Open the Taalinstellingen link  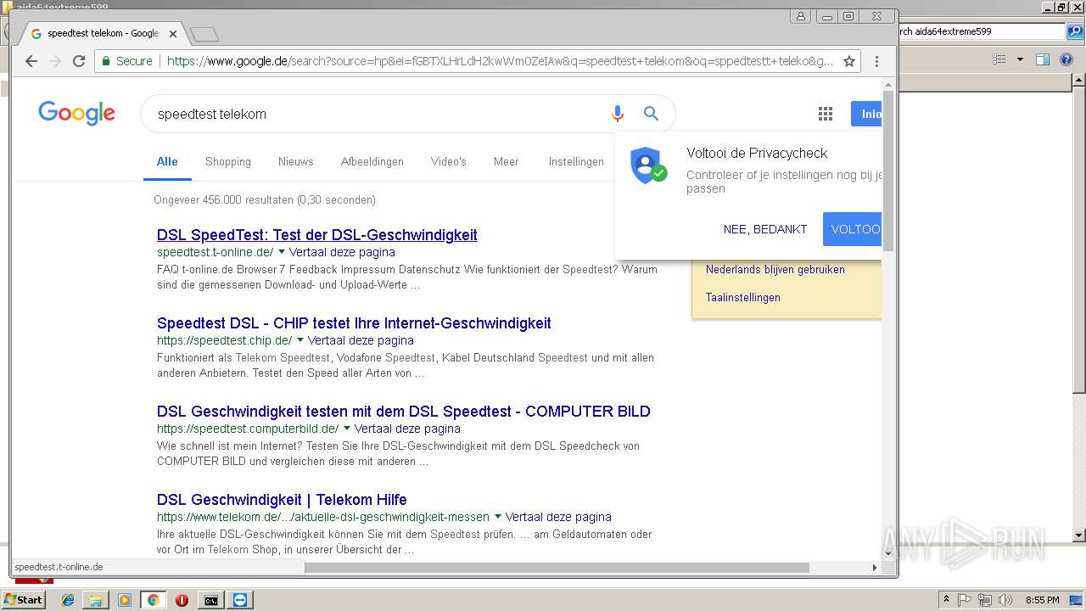pos(743,297)
